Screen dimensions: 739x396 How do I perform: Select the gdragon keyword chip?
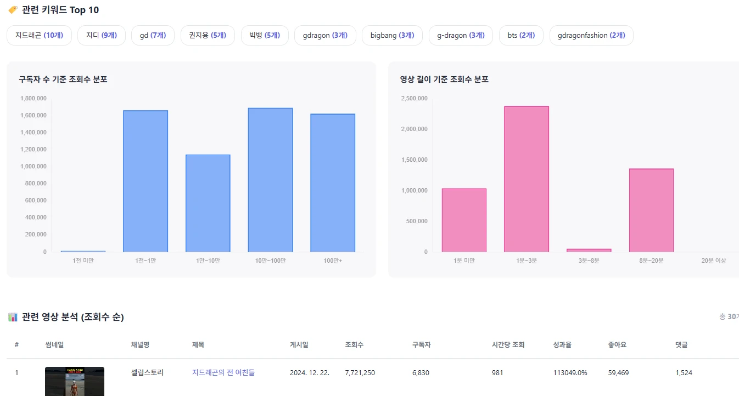pyautogui.click(x=325, y=35)
